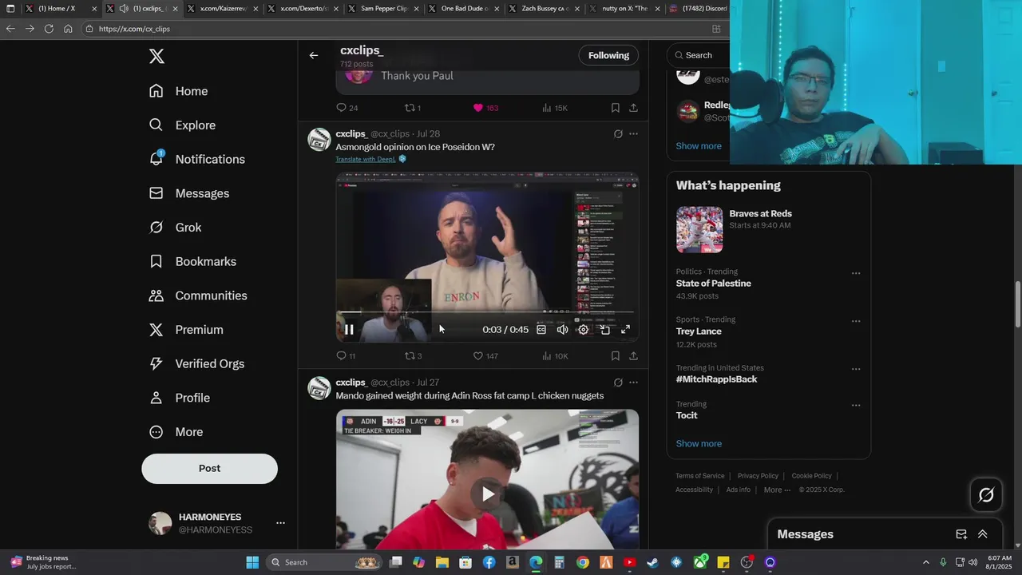Go back using profile back arrow
1022x575 pixels.
point(314,55)
